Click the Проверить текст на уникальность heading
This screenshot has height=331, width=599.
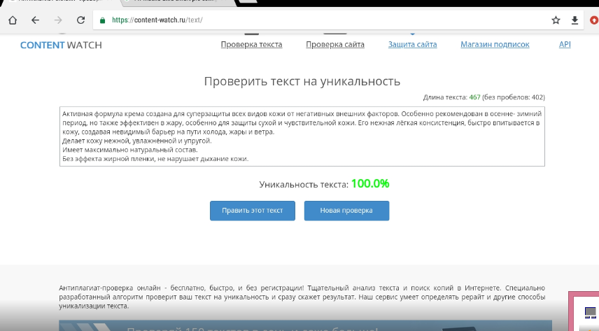point(302,81)
